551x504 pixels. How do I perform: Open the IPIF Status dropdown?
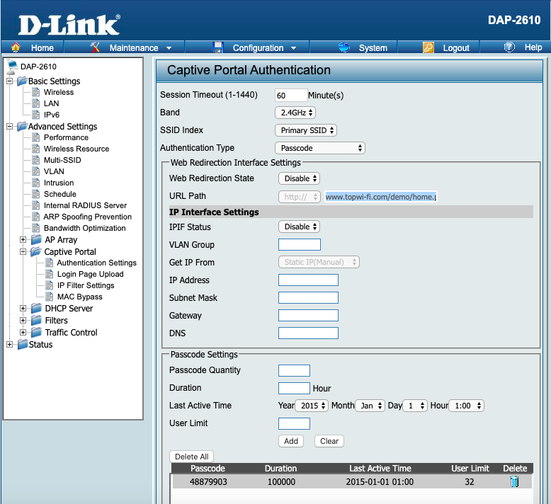point(300,227)
